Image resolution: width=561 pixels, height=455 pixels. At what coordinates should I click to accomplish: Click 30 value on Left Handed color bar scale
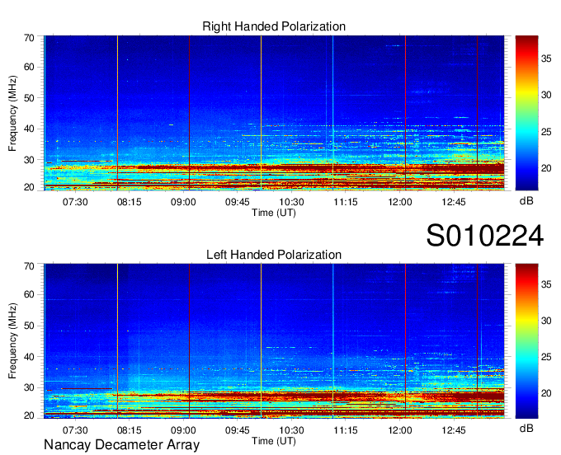point(546,321)
